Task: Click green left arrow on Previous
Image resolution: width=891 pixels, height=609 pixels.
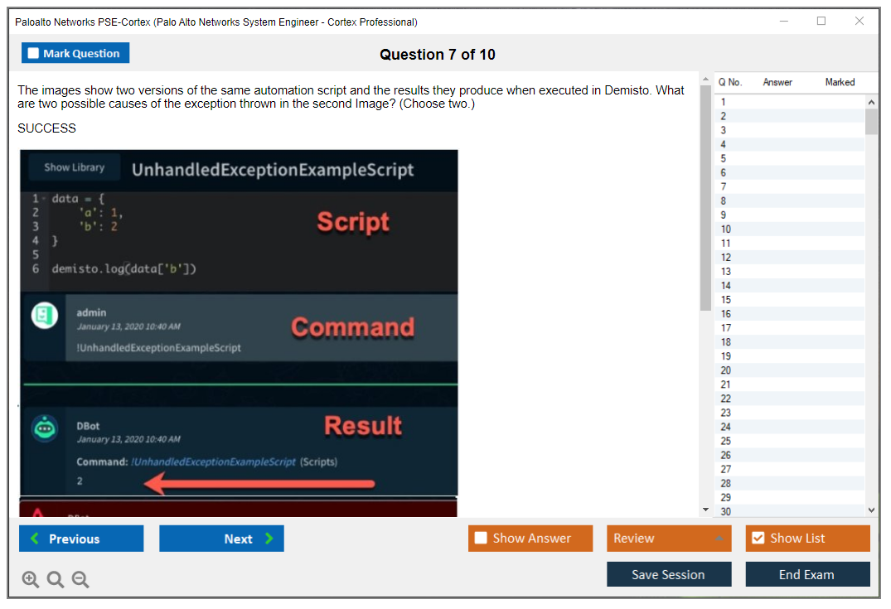Action: [35, 539]
